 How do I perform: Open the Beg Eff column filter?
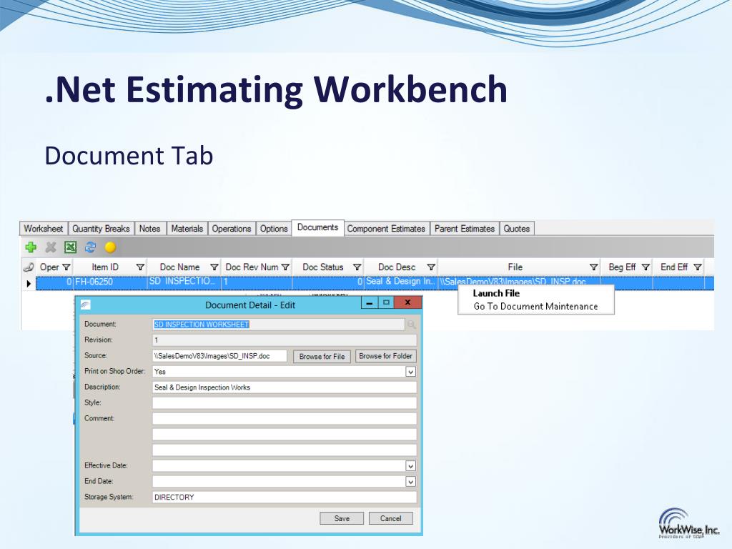pyautogui.click(x=646, y=267)
